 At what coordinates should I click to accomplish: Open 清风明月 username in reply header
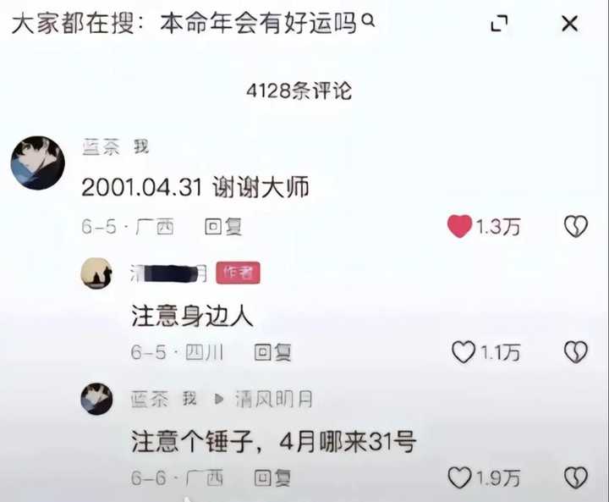[274, 399]
